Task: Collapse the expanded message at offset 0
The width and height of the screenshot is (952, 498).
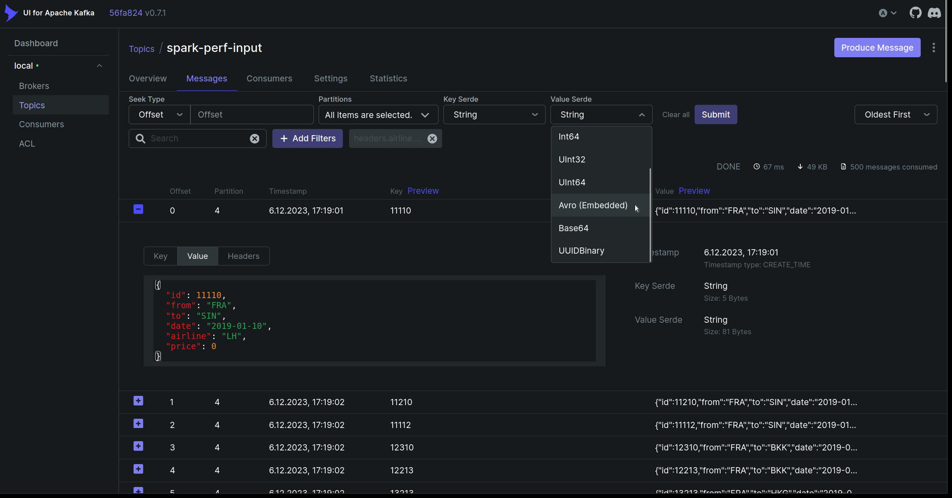Action: coord(138,210)
